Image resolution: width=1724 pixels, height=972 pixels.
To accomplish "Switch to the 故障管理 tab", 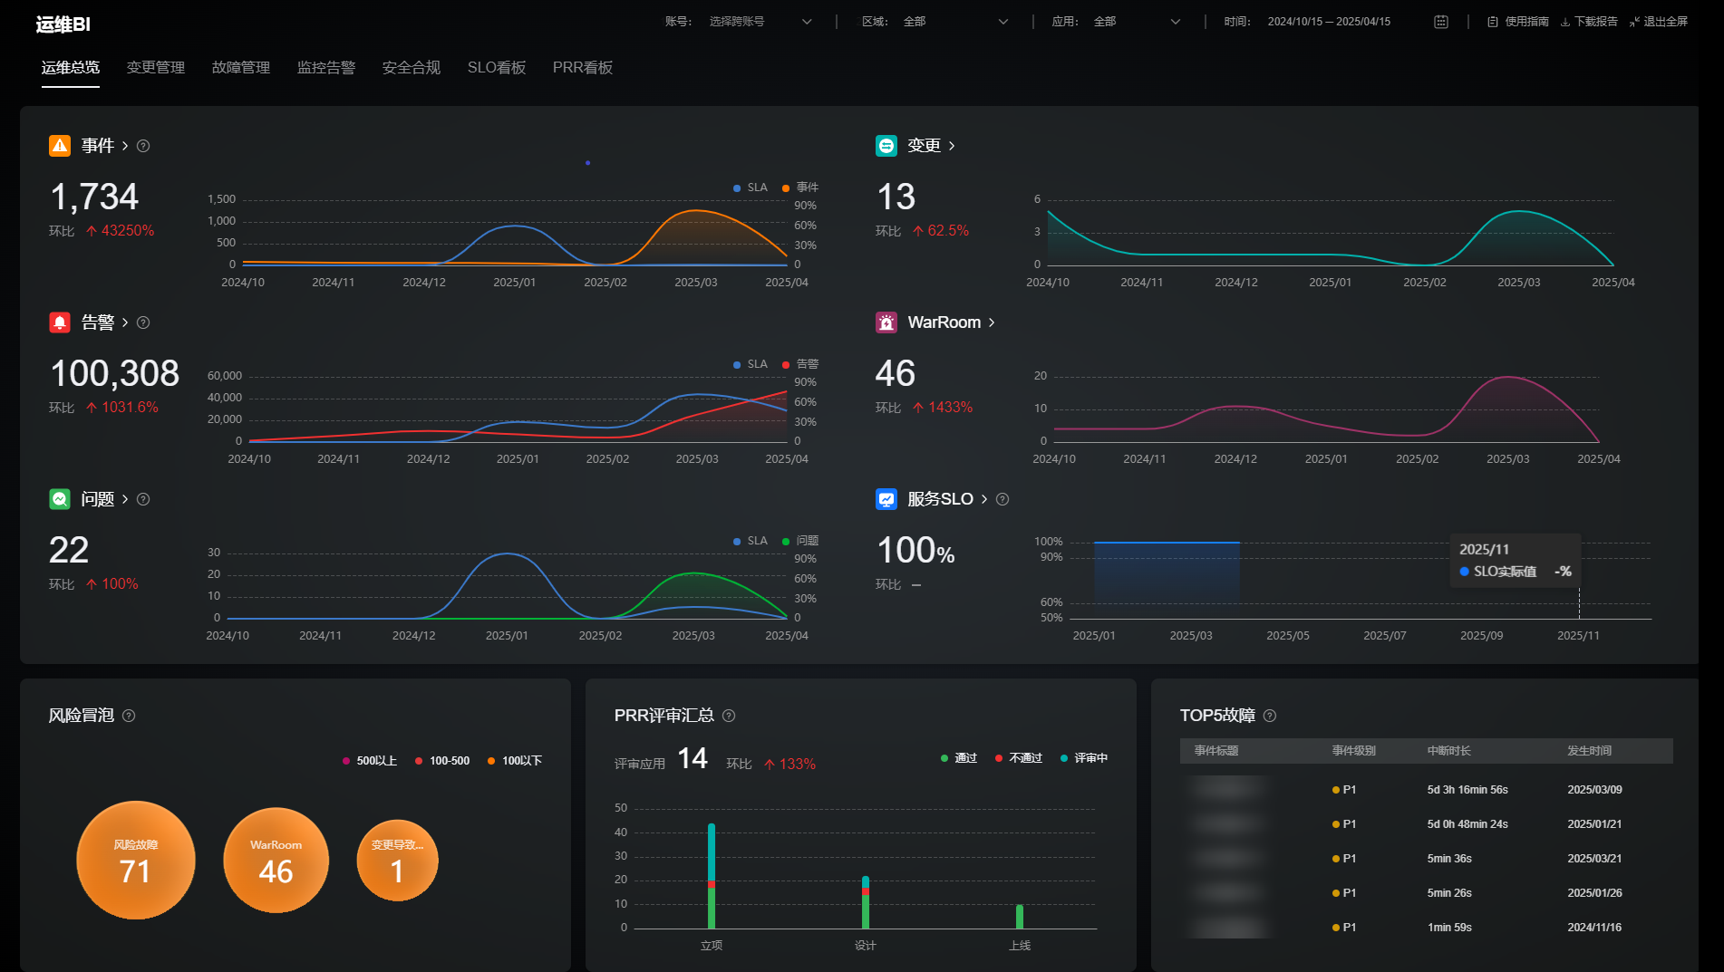I will pyautogui.click(x=241, y=68).
